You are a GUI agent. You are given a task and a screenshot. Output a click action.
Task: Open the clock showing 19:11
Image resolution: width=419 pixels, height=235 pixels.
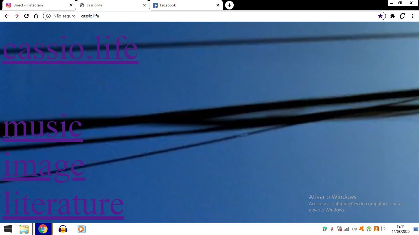[x=401, y=229]
